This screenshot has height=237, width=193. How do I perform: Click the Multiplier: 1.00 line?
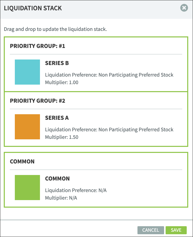coord(62,82)
